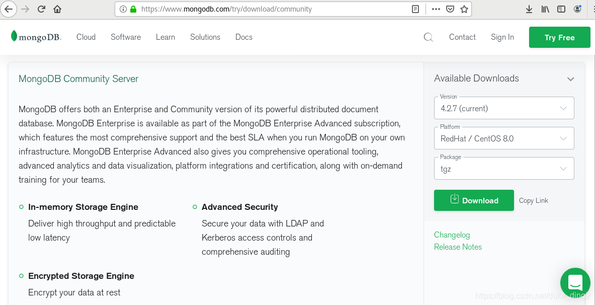The height and width of the screenshot is (305, 595).
Task: Open the Firefox downloads icon
Action: click(529, 9)
